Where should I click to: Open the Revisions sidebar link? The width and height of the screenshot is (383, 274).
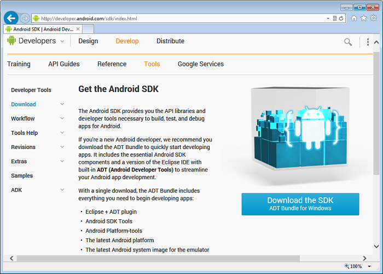(x=23, y=147)
